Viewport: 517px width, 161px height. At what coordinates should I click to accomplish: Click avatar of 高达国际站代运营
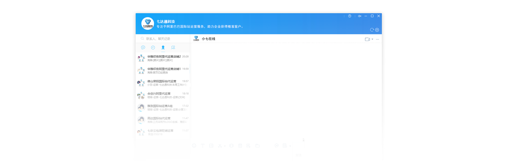141,120
